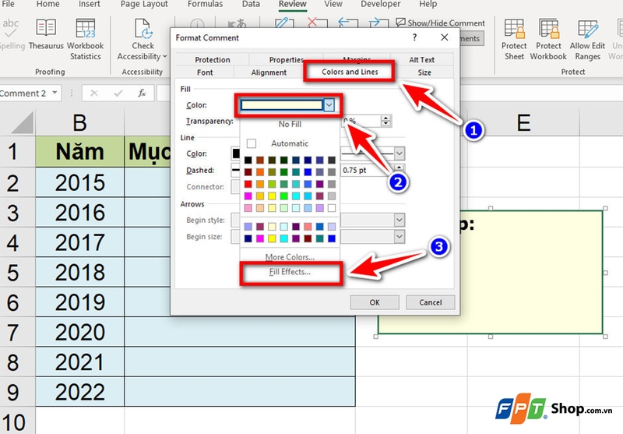Switch to the Alignment tab in dialog
623x434 pixels.
(269, 72)
